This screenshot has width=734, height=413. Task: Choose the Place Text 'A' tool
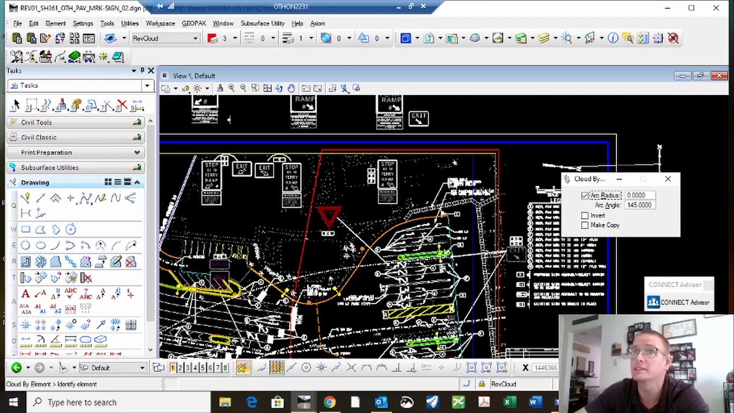[25, 294]
